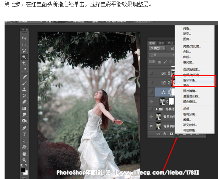218x179 pixels.
Task: Switch to the 图层 tab
Action: (152, 43)
